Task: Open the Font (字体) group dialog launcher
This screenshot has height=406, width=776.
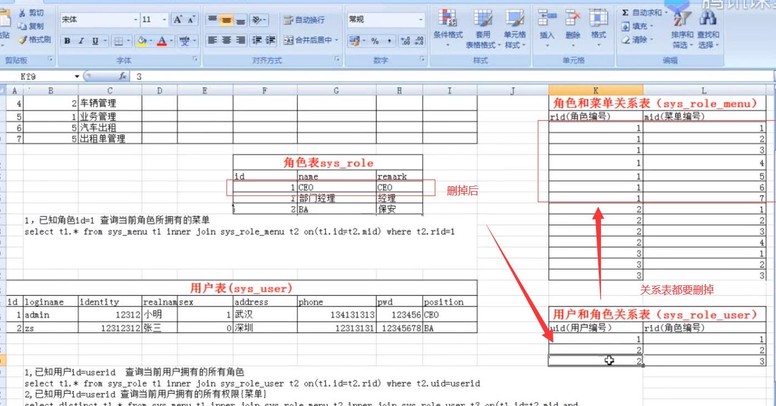Action: click(x=195, y=58)
